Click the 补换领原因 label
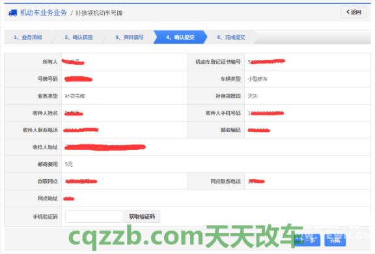Image resolution: width=375 pixels, height=254 pixels. click(x=228, y=96)
